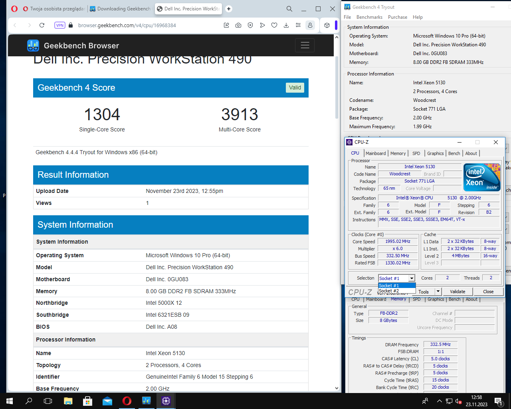The height and width of the screenshot is (409, 511).
Task: Click the Tools button in CPU-Z
Action: click(x=424, y=292)
